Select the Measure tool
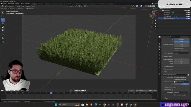 tap(3, 38)
